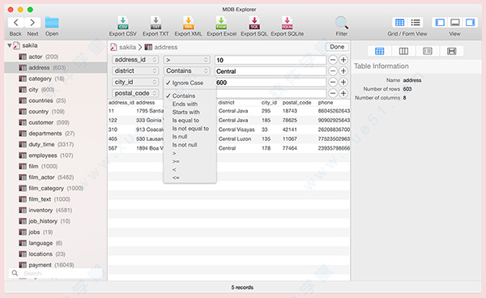Click sakila in the breadcrumb path
Viewport: 486px width, 298px height.
(127, 47)
